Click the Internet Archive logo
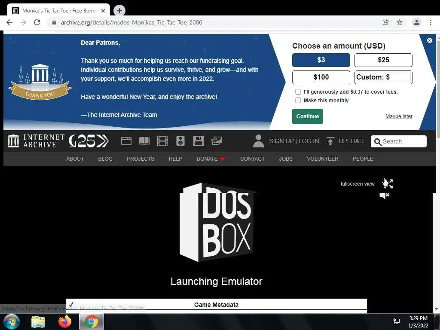Screen dimensions: 440x330 pos(36,141)
